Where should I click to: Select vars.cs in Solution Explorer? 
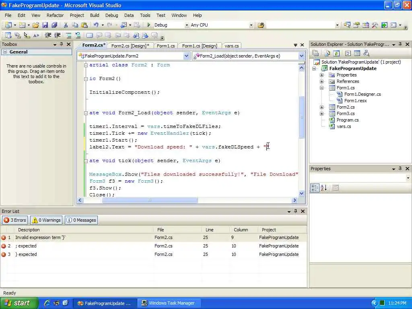pyautogui.click(x=344, y=126)
